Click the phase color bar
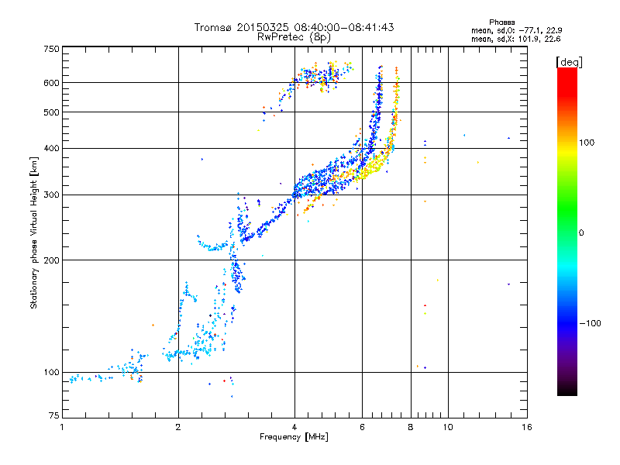This screenshot has height=465, width=620. pos(567,232)
